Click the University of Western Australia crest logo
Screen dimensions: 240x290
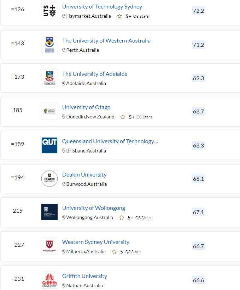click(x=49, y=45)
